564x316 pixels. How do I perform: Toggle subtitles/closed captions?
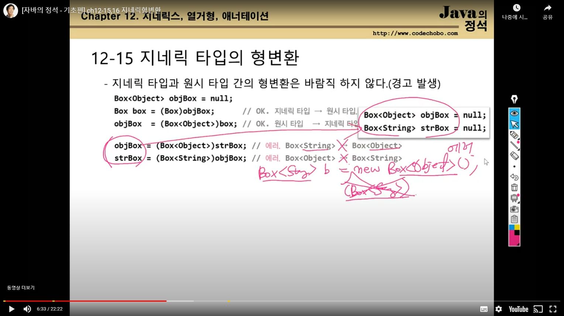click(484, 309)
